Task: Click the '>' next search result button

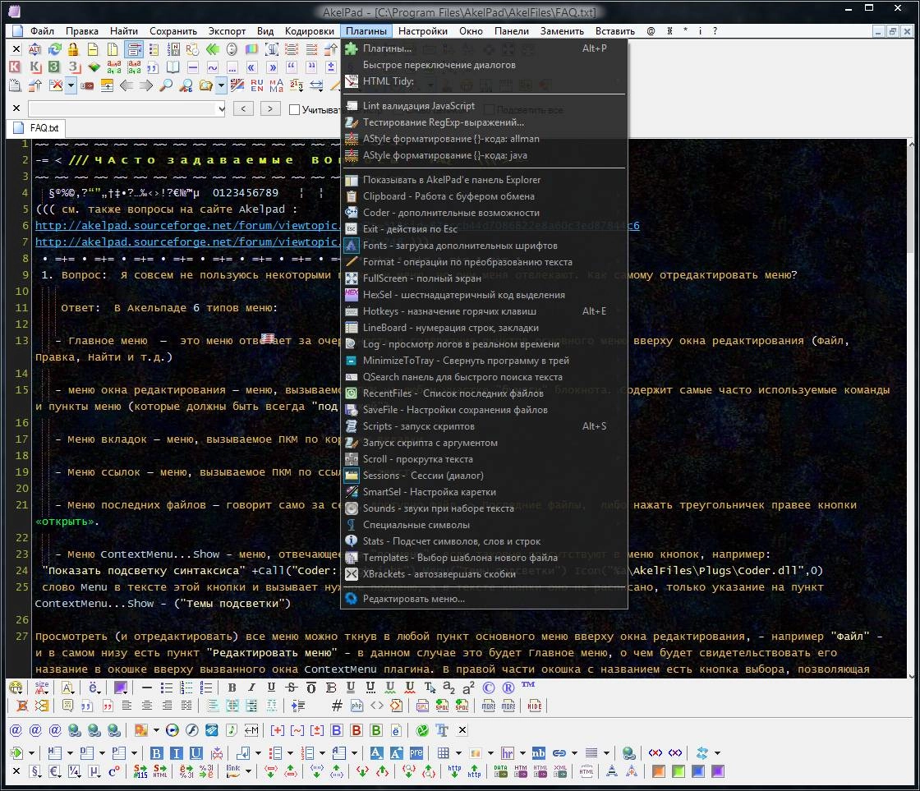Action: tap(270, 108)
